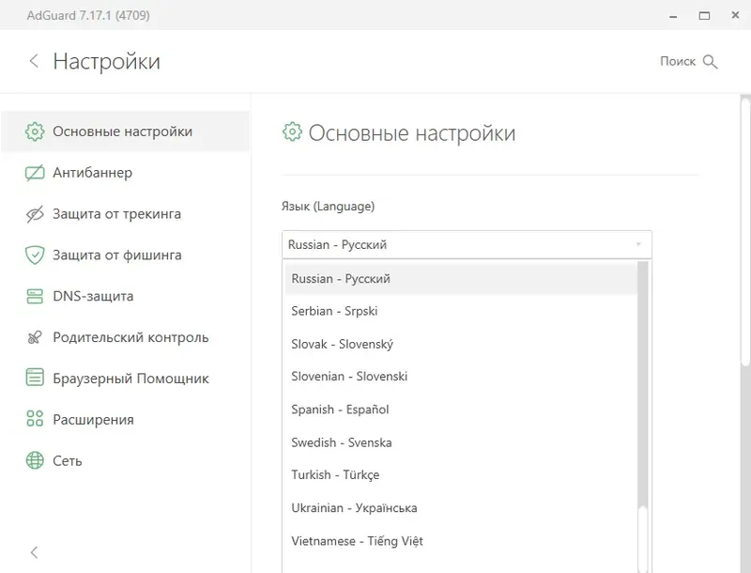Click the magnifier search icon
Viewport: 751px width, 573px height.
pos(710,62)
